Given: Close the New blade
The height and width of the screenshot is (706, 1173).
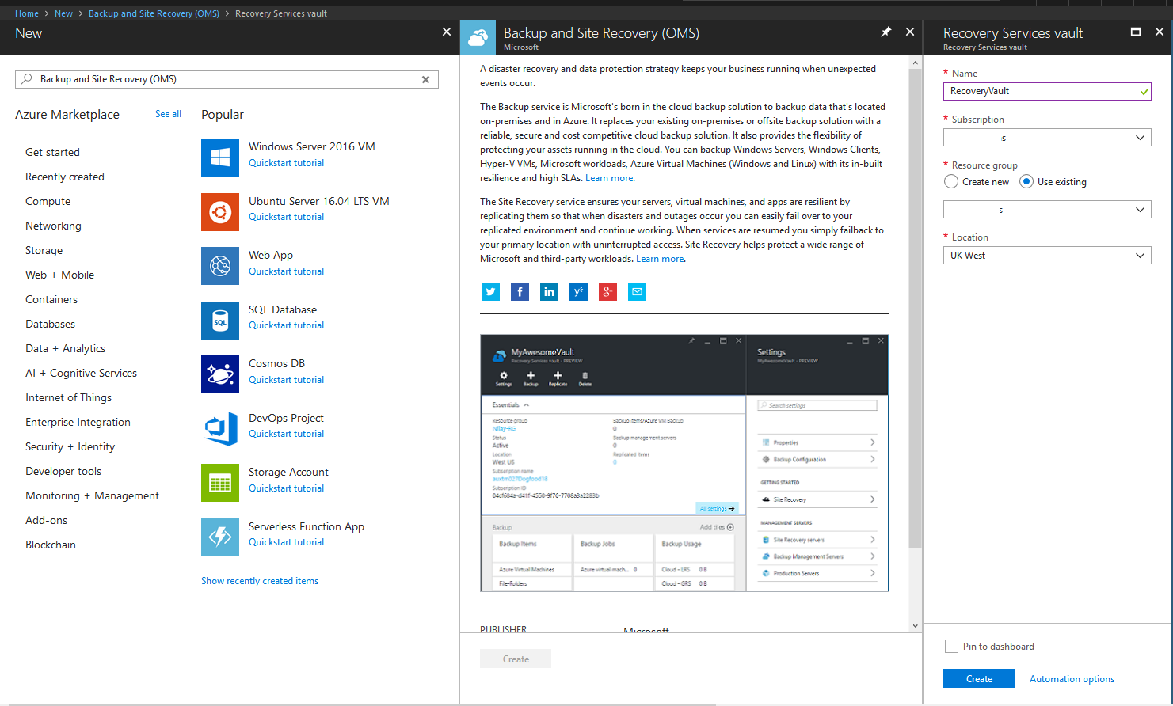Looking at the screenshot, I should [x=447, y=32].
